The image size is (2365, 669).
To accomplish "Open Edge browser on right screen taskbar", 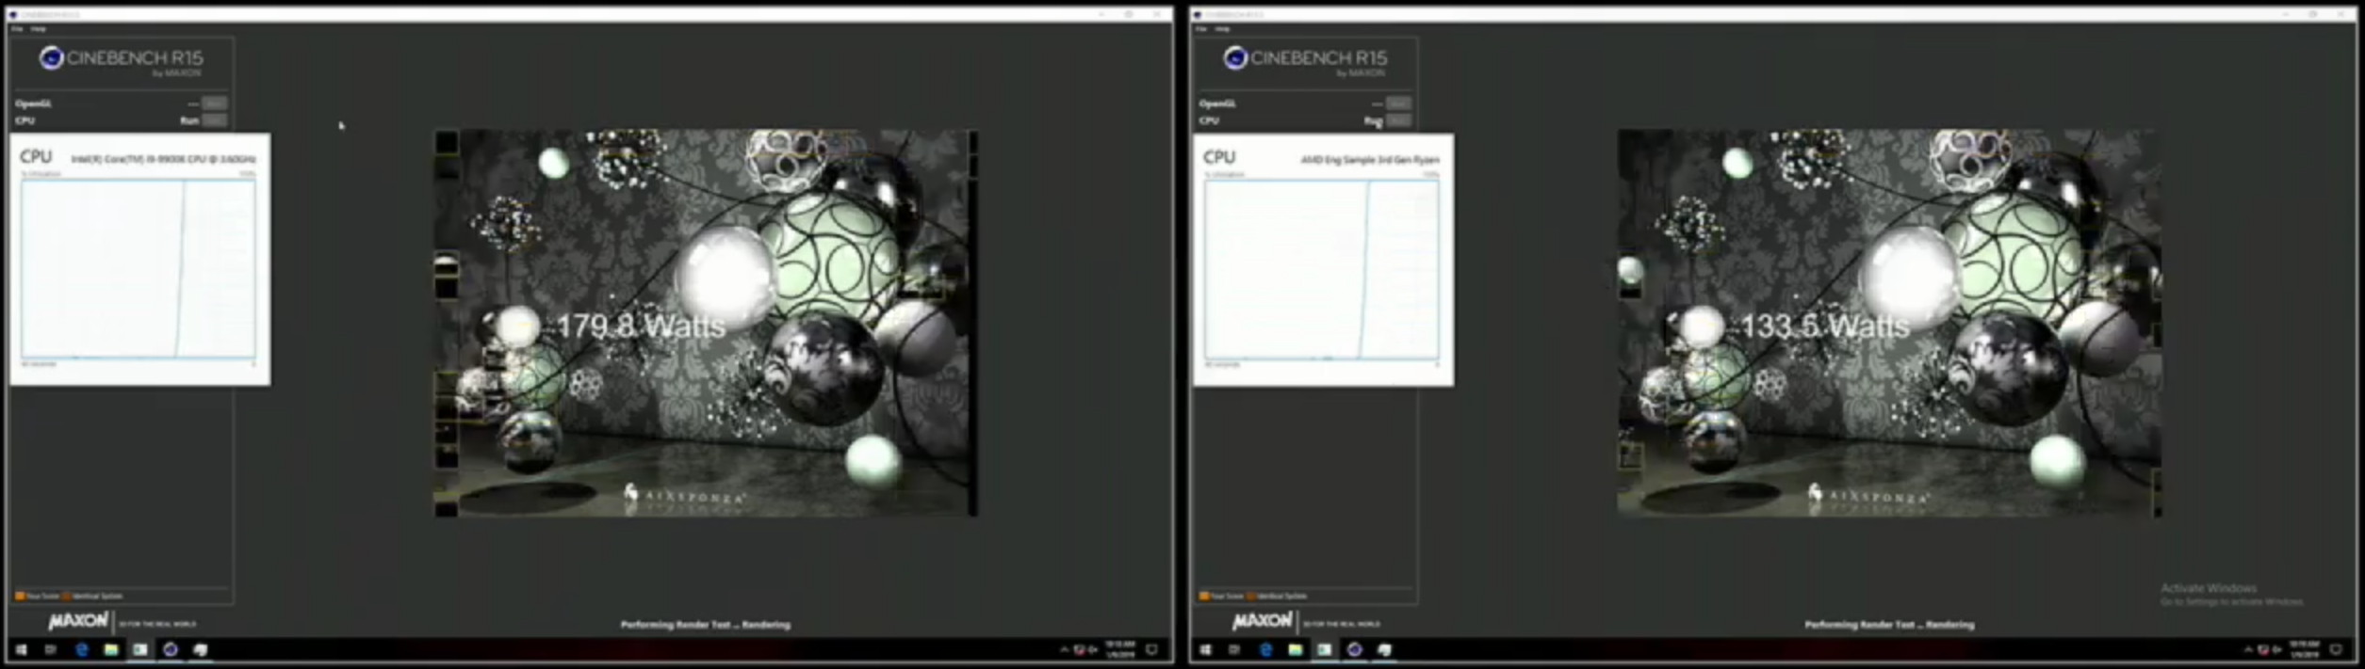I will [x=1265, y=649].
